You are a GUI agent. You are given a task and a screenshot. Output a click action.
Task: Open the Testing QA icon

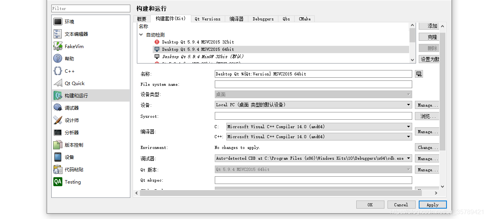point(58,182)
